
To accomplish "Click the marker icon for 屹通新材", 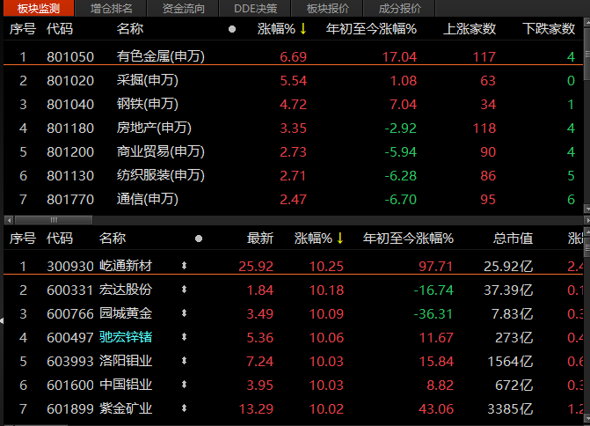I will click(184, 266).
